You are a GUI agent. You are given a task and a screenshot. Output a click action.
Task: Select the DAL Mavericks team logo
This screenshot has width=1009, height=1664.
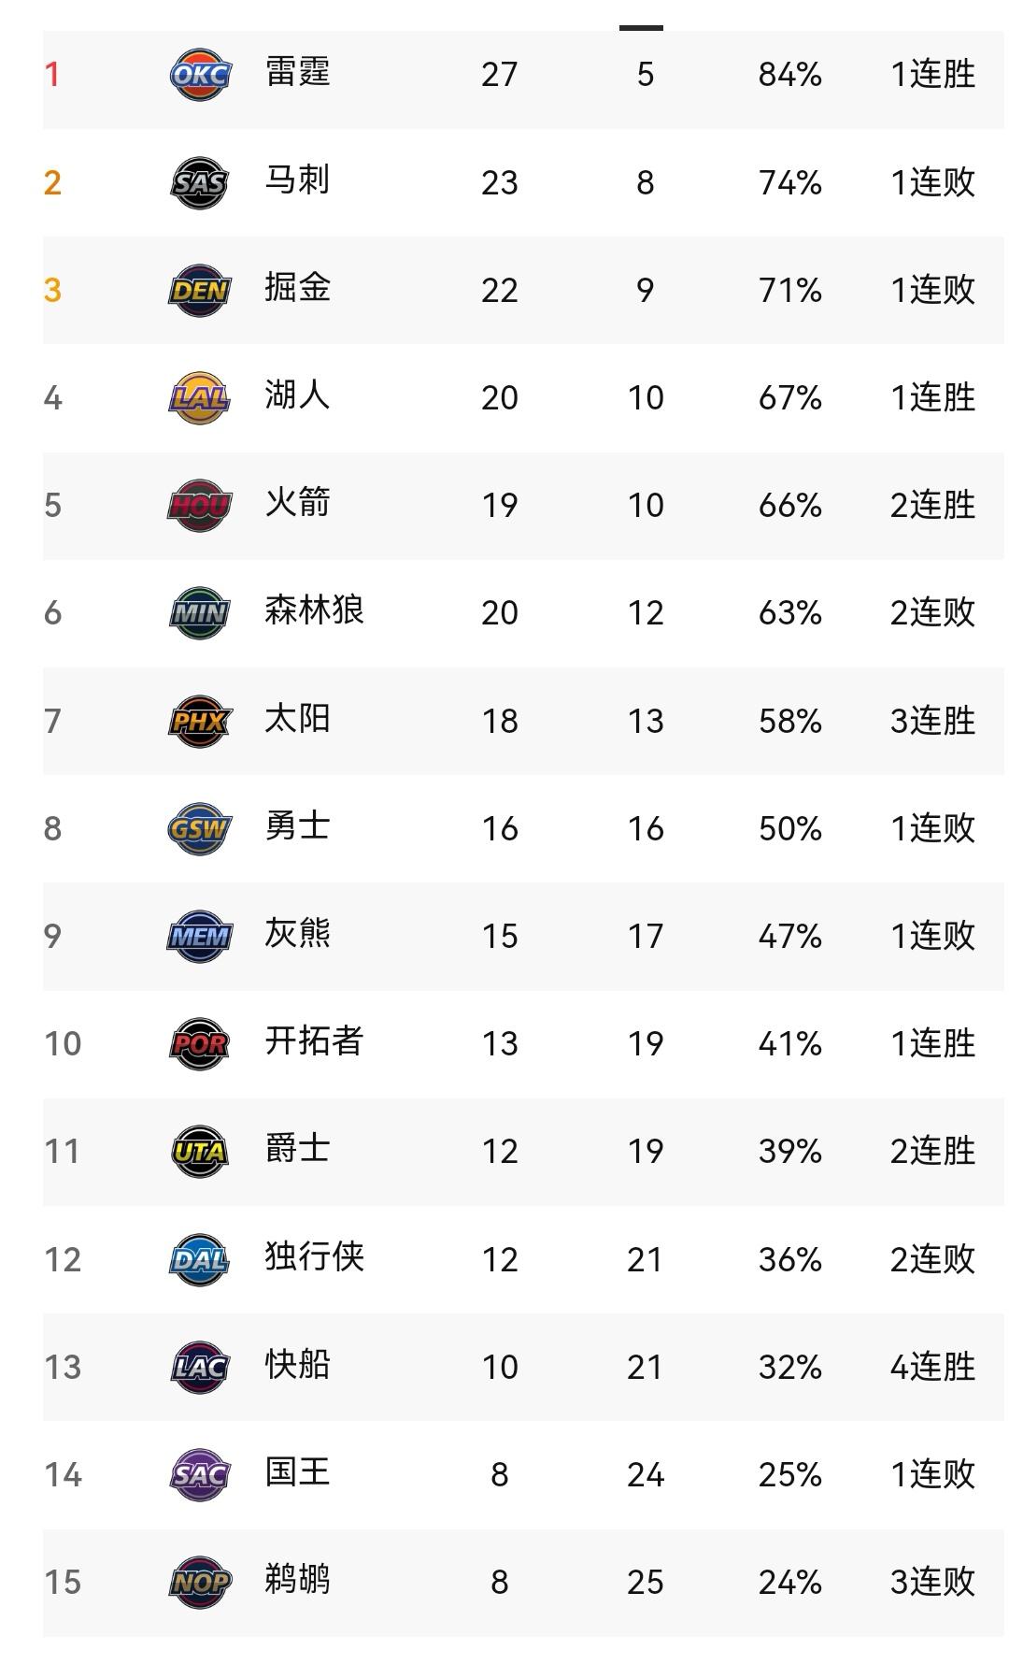click(x=200, y=1259)
